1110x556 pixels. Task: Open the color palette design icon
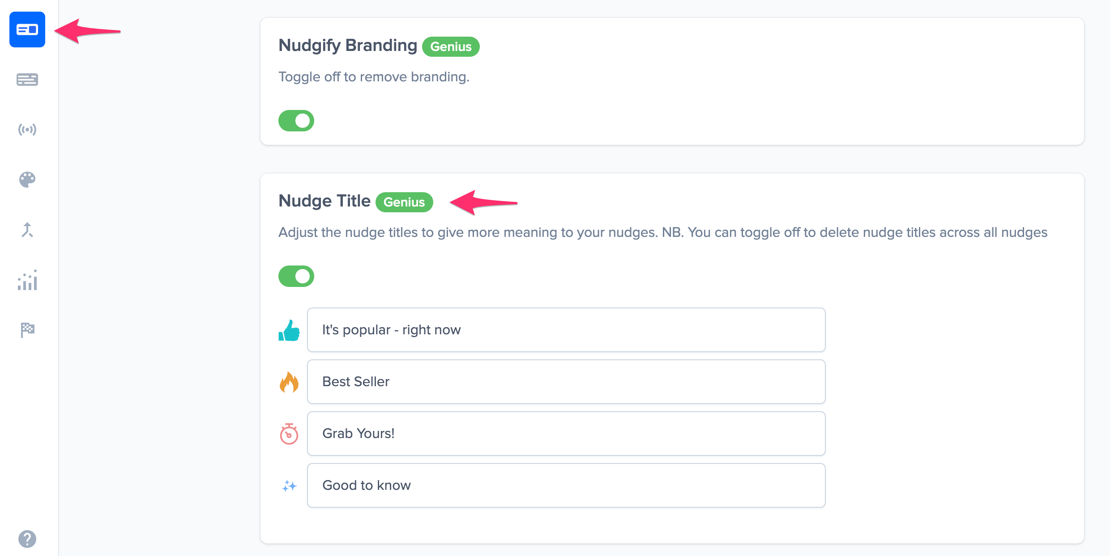pyautogui.click(x=27, y=180)
